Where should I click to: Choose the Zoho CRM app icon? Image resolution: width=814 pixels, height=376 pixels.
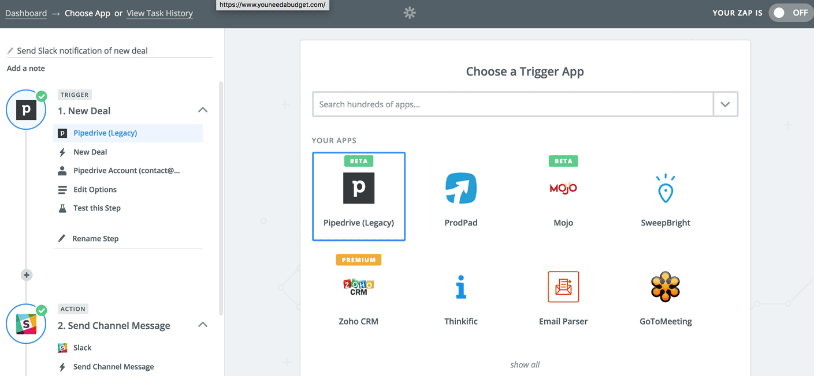click(x=359, y=287)
